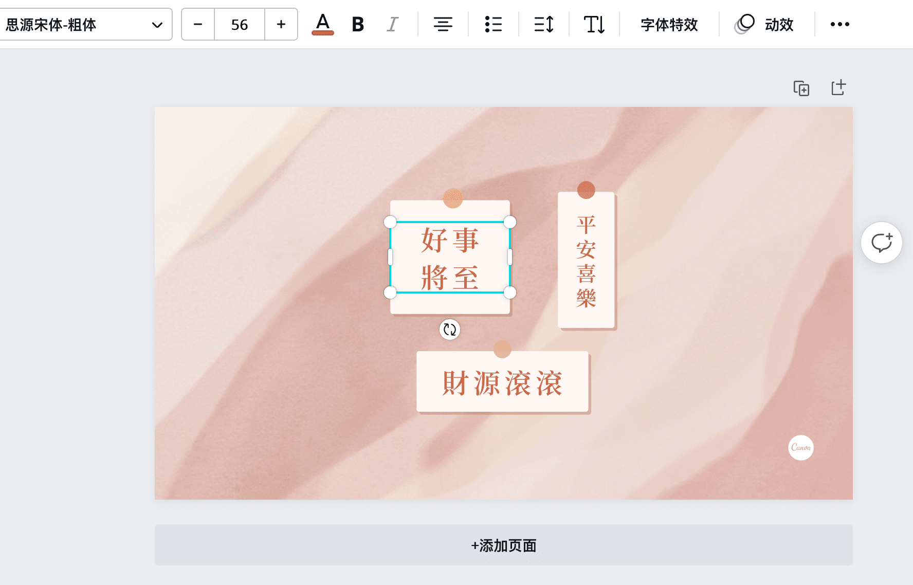Duplicate the page with the copy icon
This screenshot has height=585, width=913.
click(x=801, y=88)
